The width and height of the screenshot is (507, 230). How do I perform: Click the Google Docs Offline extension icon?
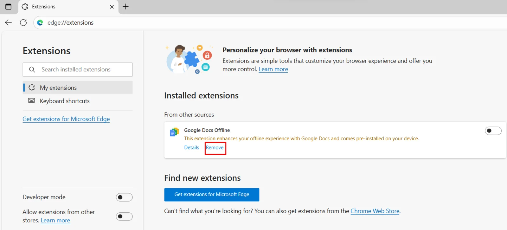(x=174, y=132)
